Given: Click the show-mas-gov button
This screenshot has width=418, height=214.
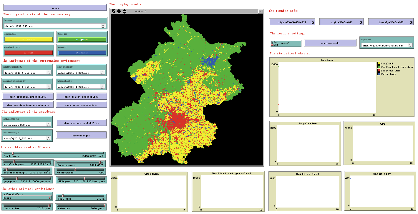Looking at the screenshot, I should [81, 136].
